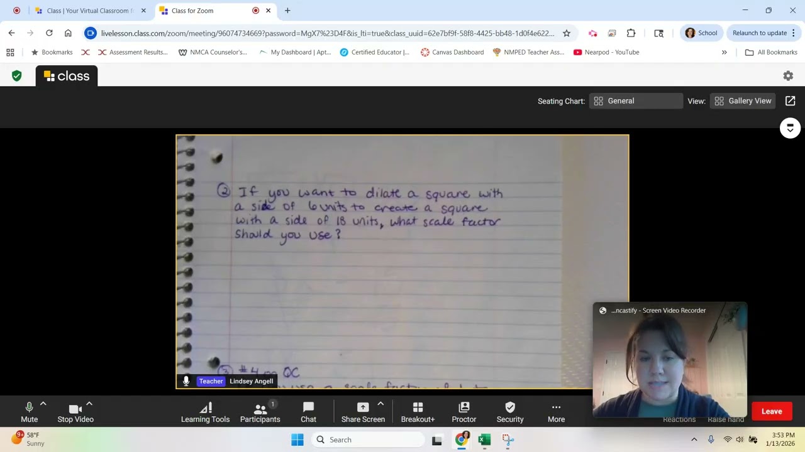805x452 pixels.
Task: Start Share Screen
Action: click(363, 412)
